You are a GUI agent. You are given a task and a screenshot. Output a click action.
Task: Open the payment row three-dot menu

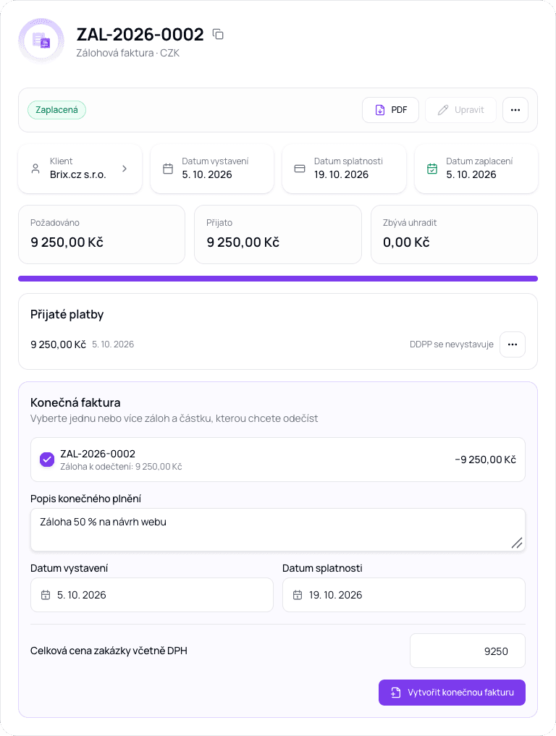(x=513, y=344)
